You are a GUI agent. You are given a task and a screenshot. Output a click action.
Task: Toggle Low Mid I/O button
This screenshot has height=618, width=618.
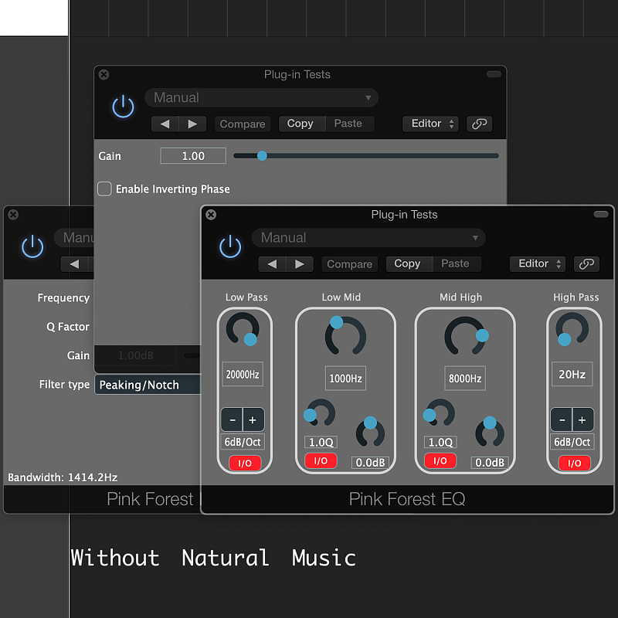pos(321,460)
